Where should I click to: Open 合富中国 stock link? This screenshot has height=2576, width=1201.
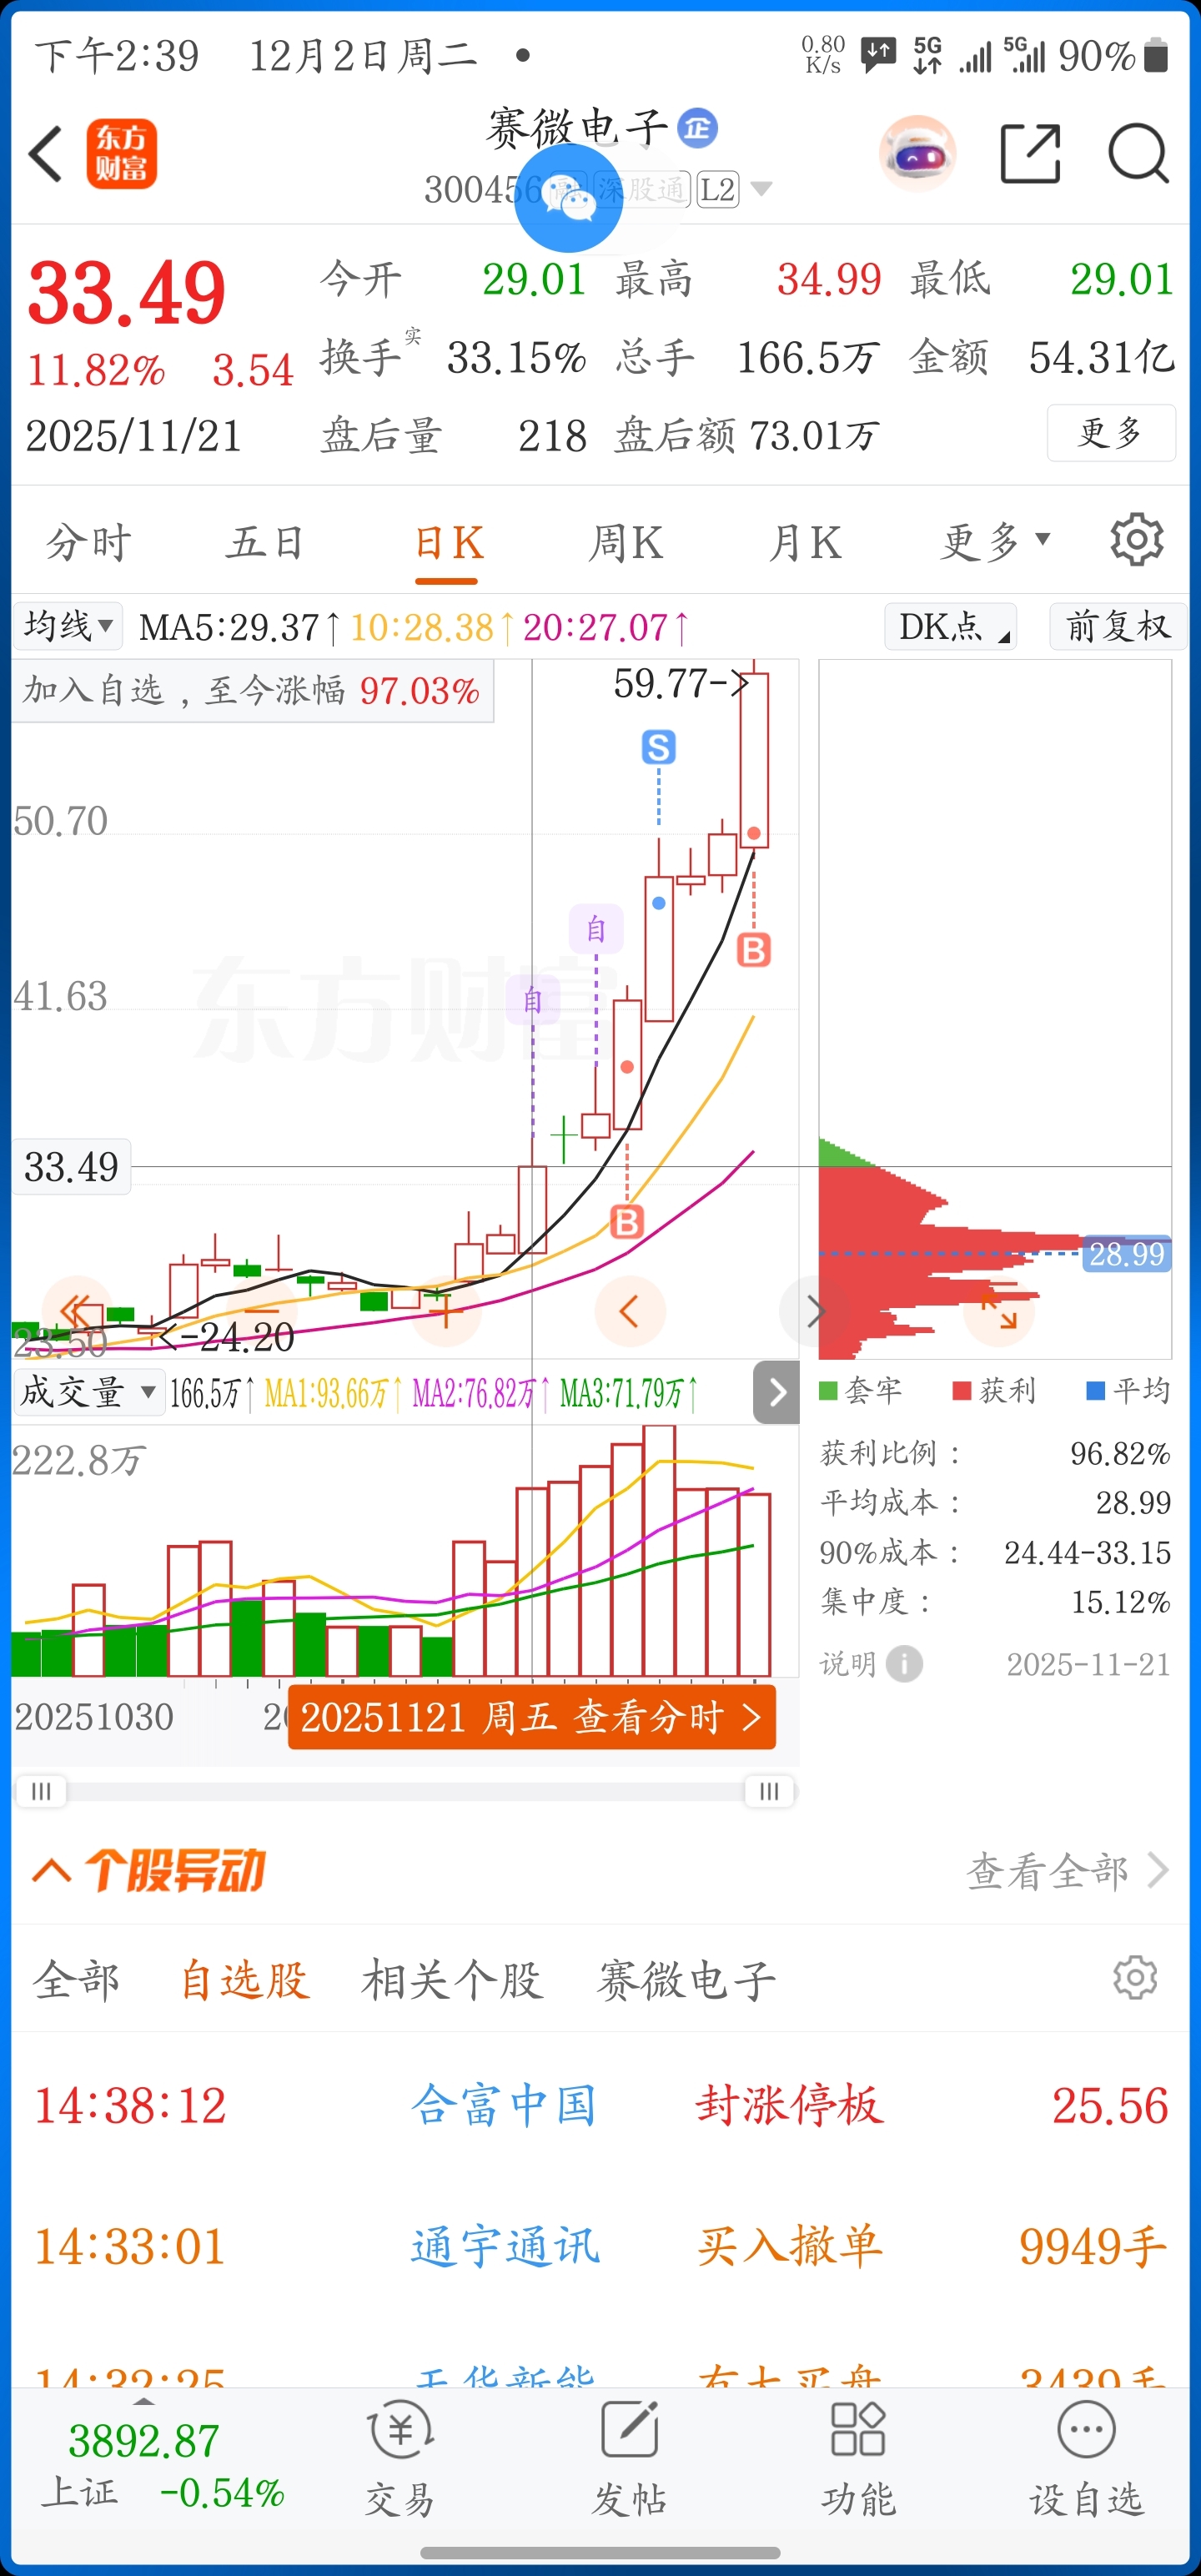504,2105
